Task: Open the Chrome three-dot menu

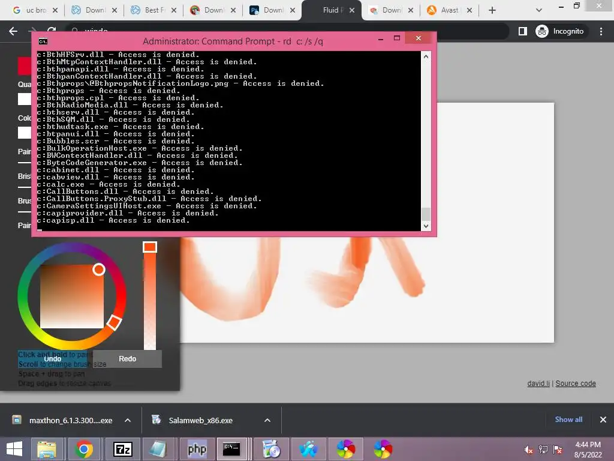Action: (x=601, y=31)
